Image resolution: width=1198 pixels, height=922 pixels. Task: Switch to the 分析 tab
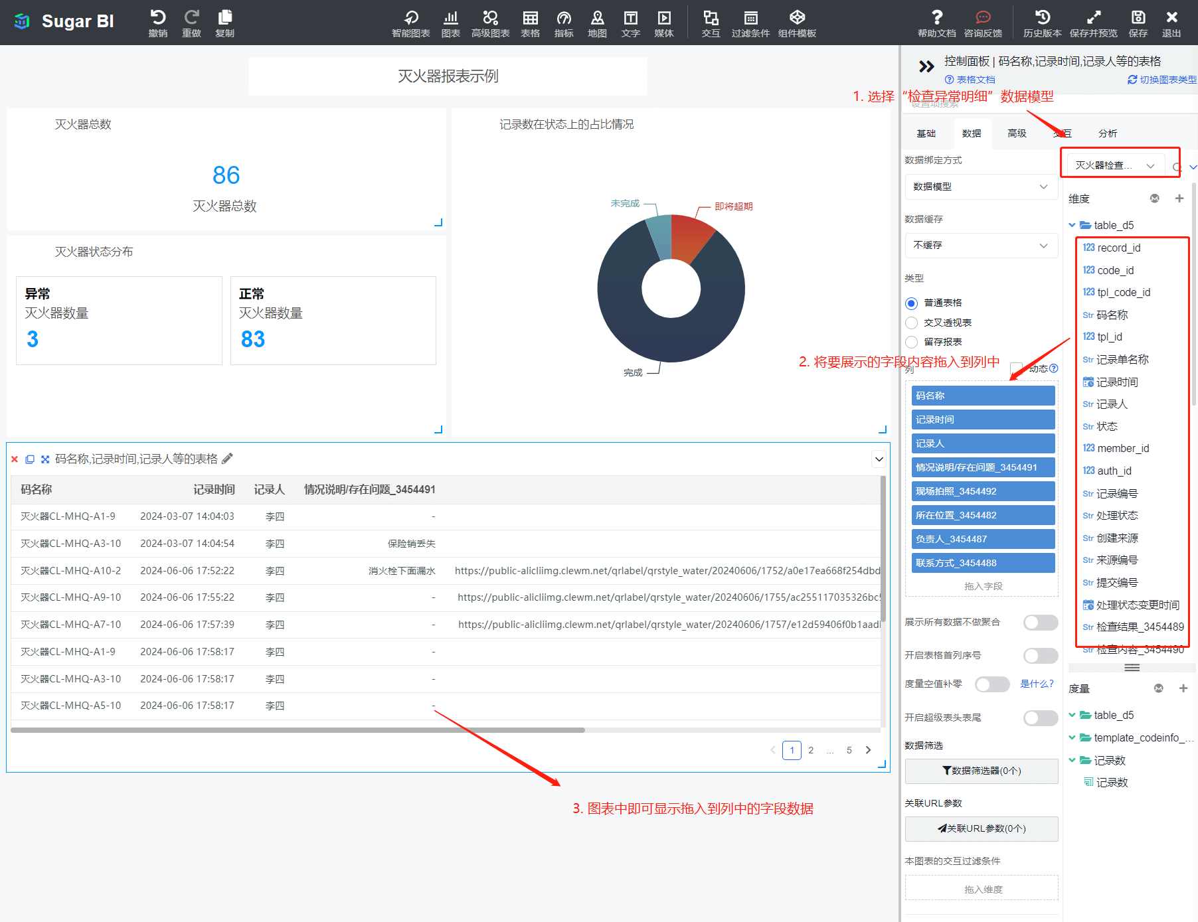pyautogui.click(x=1108, y=133)
